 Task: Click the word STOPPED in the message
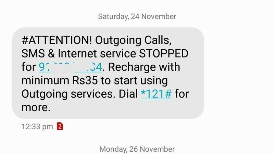pos(164,54)
